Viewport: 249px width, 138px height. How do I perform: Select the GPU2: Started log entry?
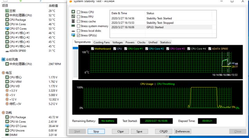click(x=161, y=27)
